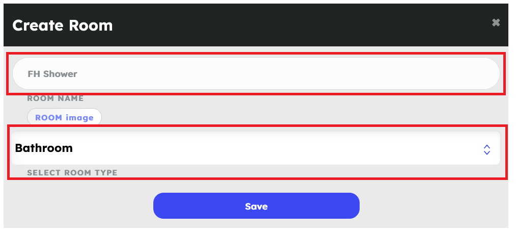Select the room name text input
The width and height of the screenshot is (516, 233).
click(x=256, y=74)
